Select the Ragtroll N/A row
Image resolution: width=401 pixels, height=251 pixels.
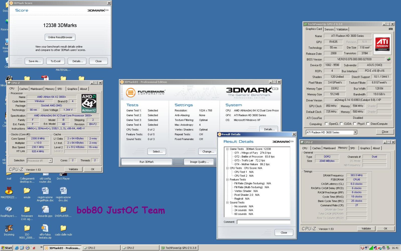point(242,199)
